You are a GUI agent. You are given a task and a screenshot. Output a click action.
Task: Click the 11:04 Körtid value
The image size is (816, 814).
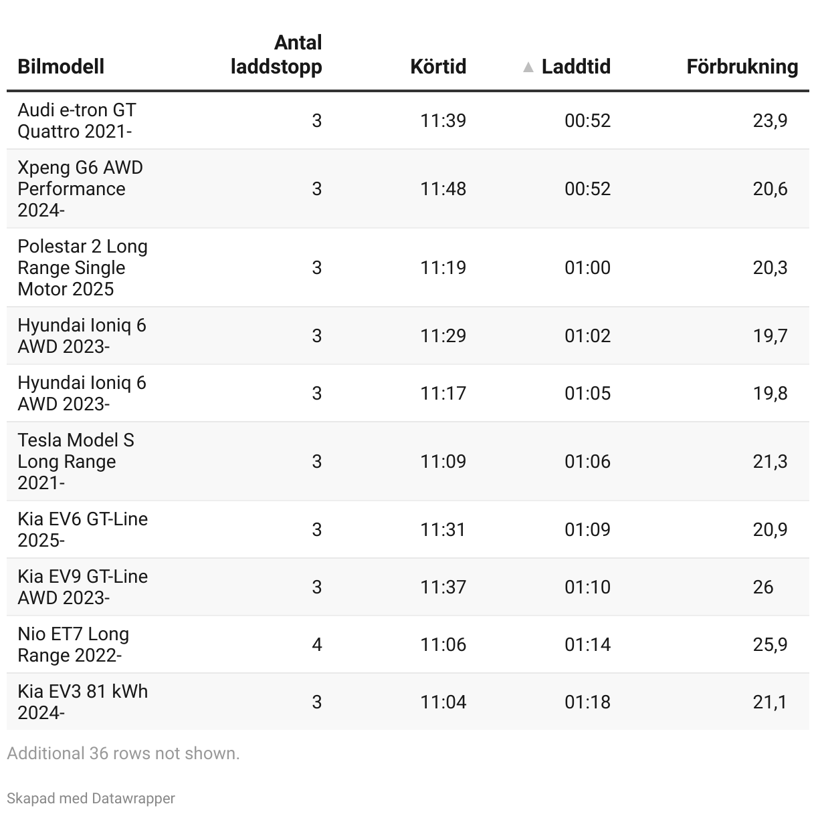coord(443,702)
